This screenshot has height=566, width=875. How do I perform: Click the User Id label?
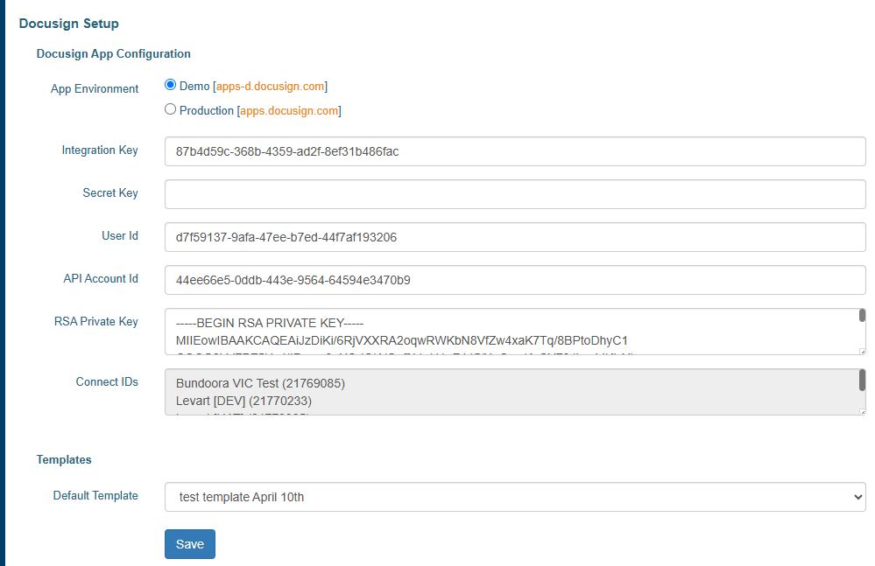[120, 235]
